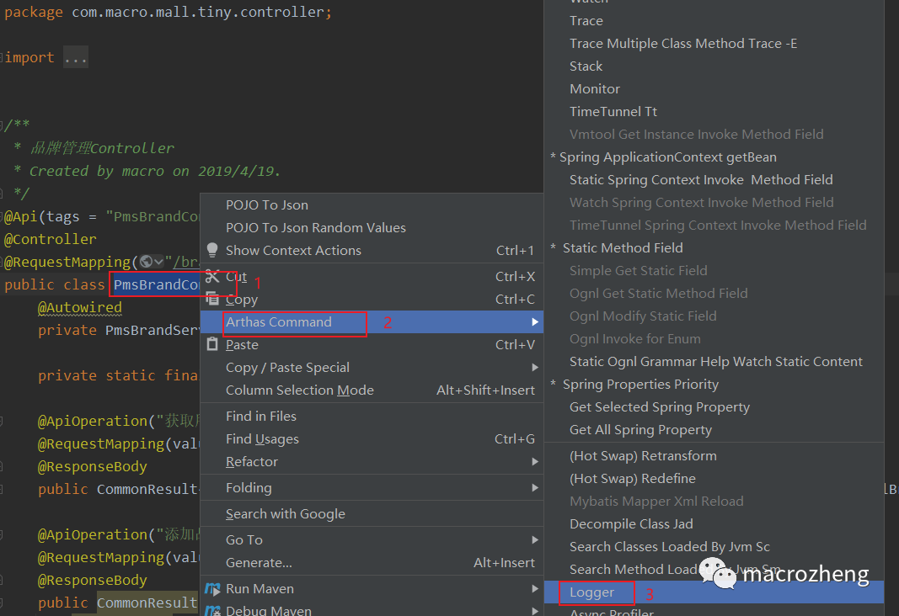Screen dimensions: 899x616
Task: Open the Refactor submenu arrow
Action: pyautogui.click(x=534, y=461)
